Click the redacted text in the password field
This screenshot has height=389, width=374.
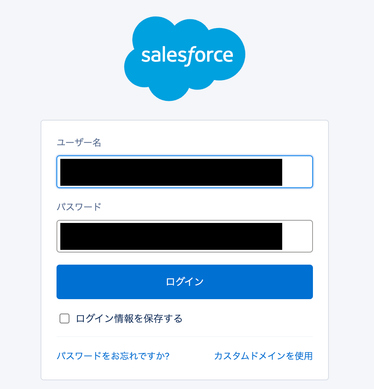coord(171,236)
